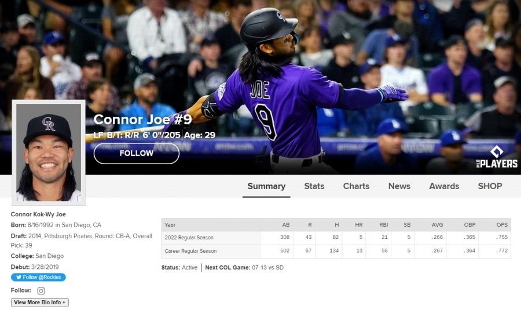
Task: Click the career OPS value .772
Action: coord(502,250)
